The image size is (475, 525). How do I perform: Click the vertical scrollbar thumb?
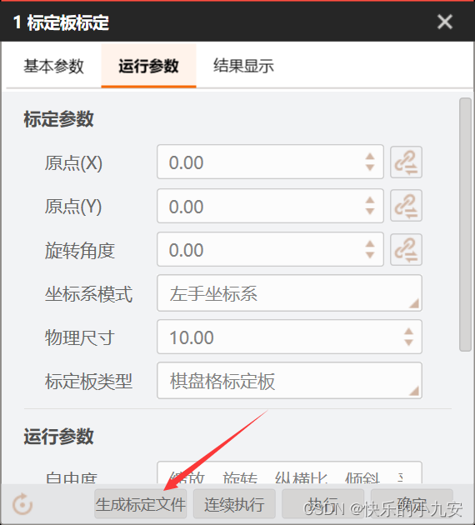click(465, 224)
